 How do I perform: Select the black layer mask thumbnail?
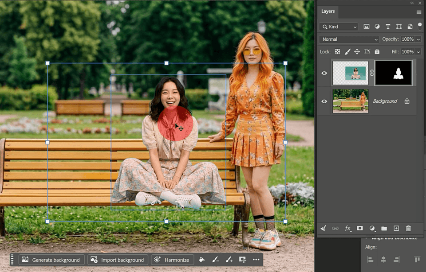(x=394, y=73)
